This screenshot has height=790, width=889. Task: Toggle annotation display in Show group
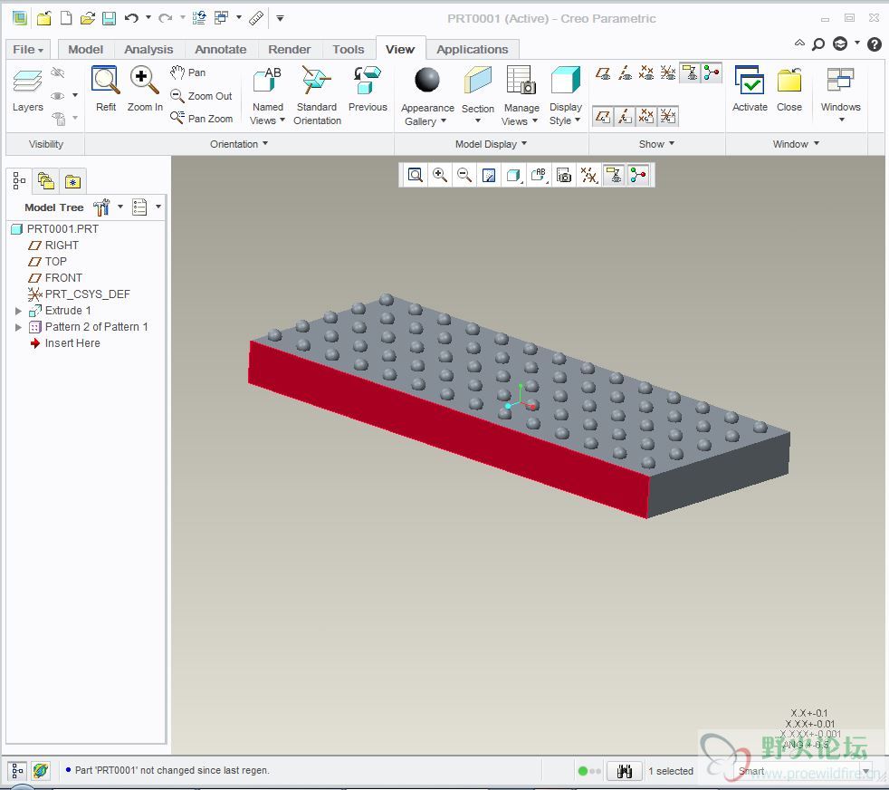tap(690, 72)
